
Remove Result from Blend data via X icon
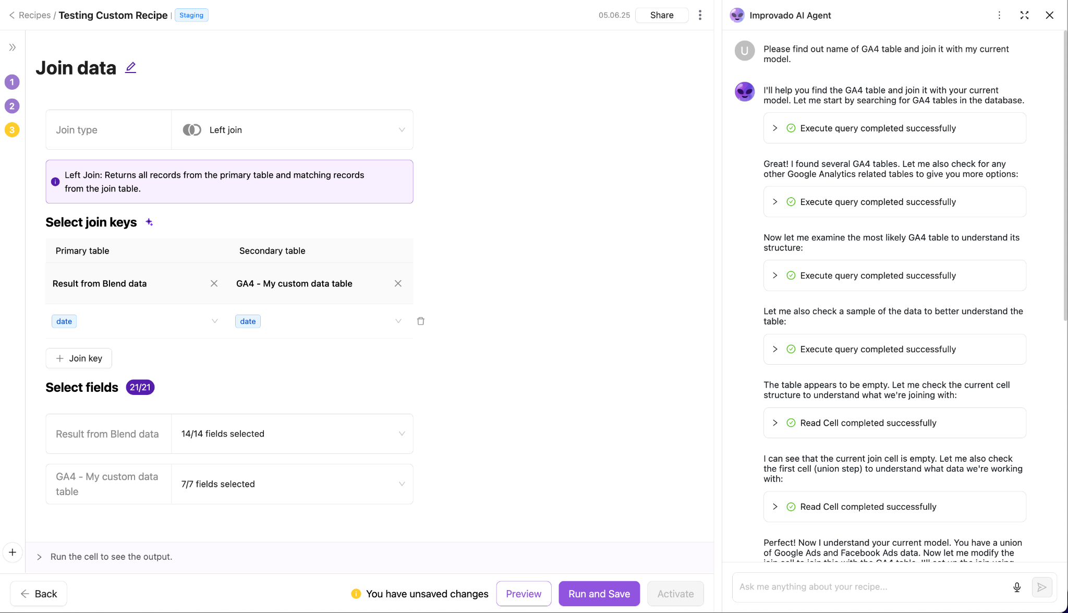[x=214, y=283]
